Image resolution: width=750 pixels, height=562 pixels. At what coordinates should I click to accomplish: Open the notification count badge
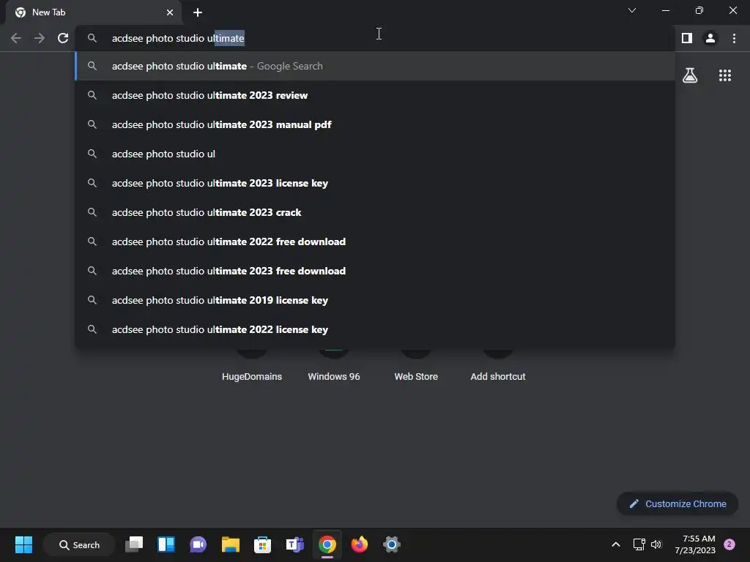(x=729, y=544)
